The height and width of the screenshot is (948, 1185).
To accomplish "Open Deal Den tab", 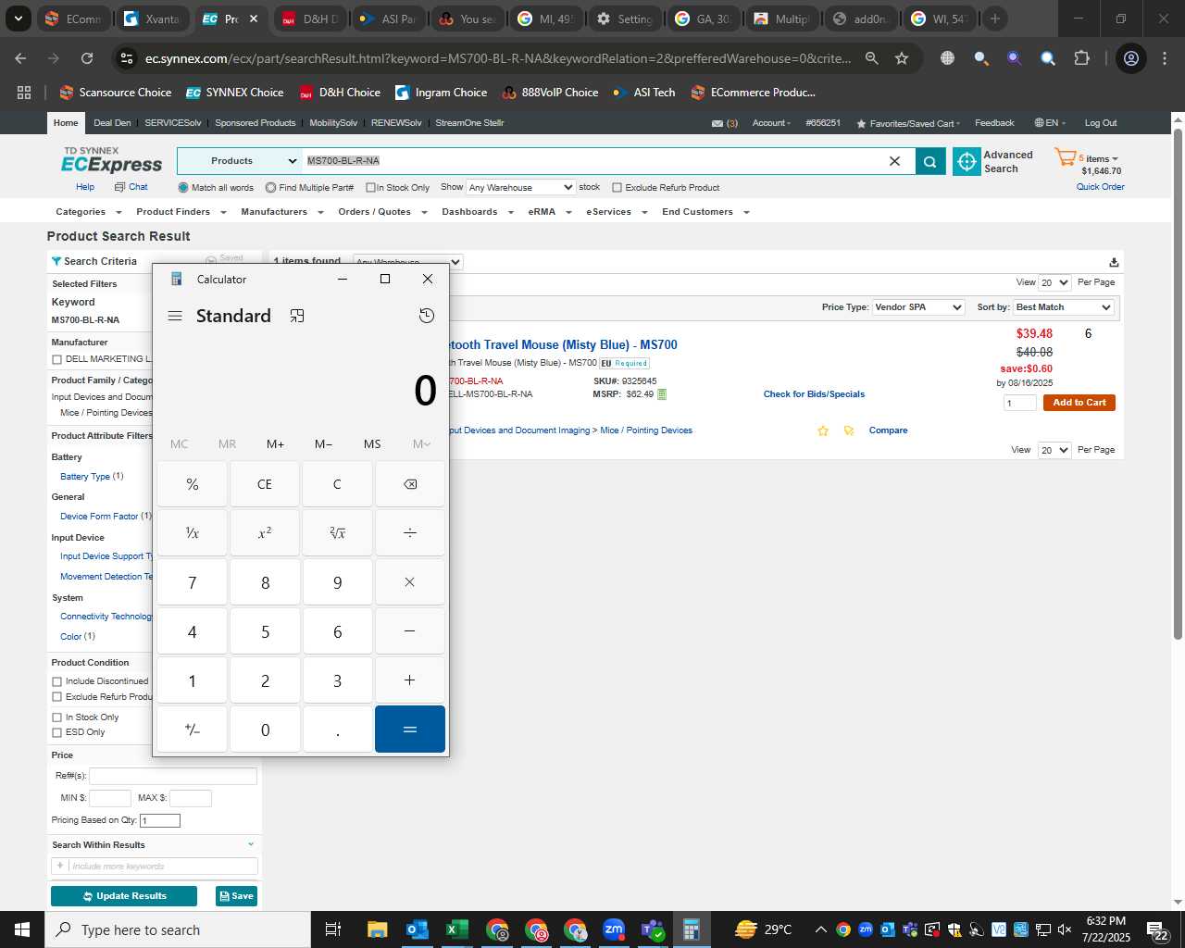I will (x=112, y=123).
